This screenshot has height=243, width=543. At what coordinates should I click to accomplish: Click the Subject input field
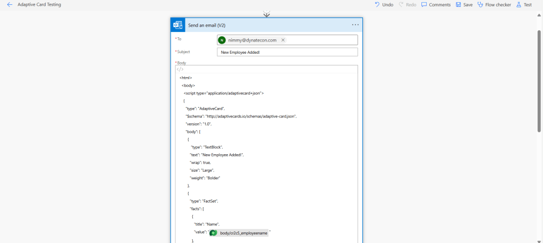287,52
